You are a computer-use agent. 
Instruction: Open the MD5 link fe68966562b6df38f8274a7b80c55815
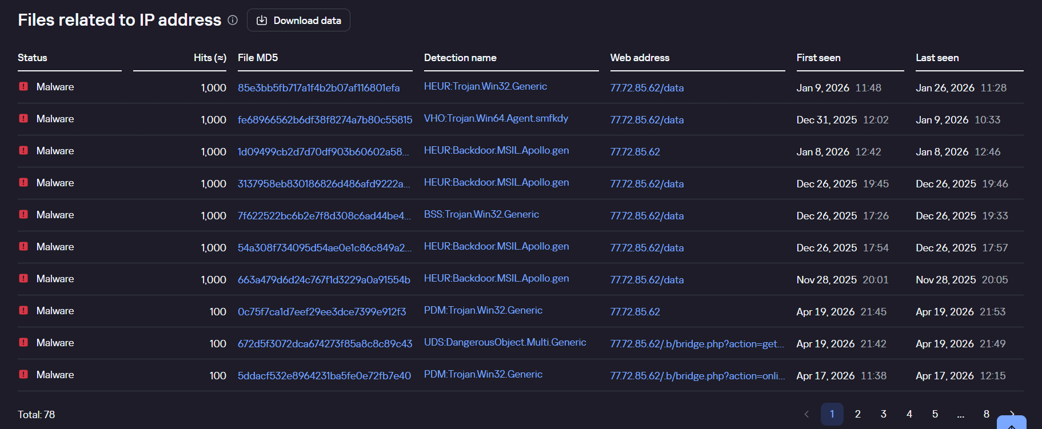point(325,119)
